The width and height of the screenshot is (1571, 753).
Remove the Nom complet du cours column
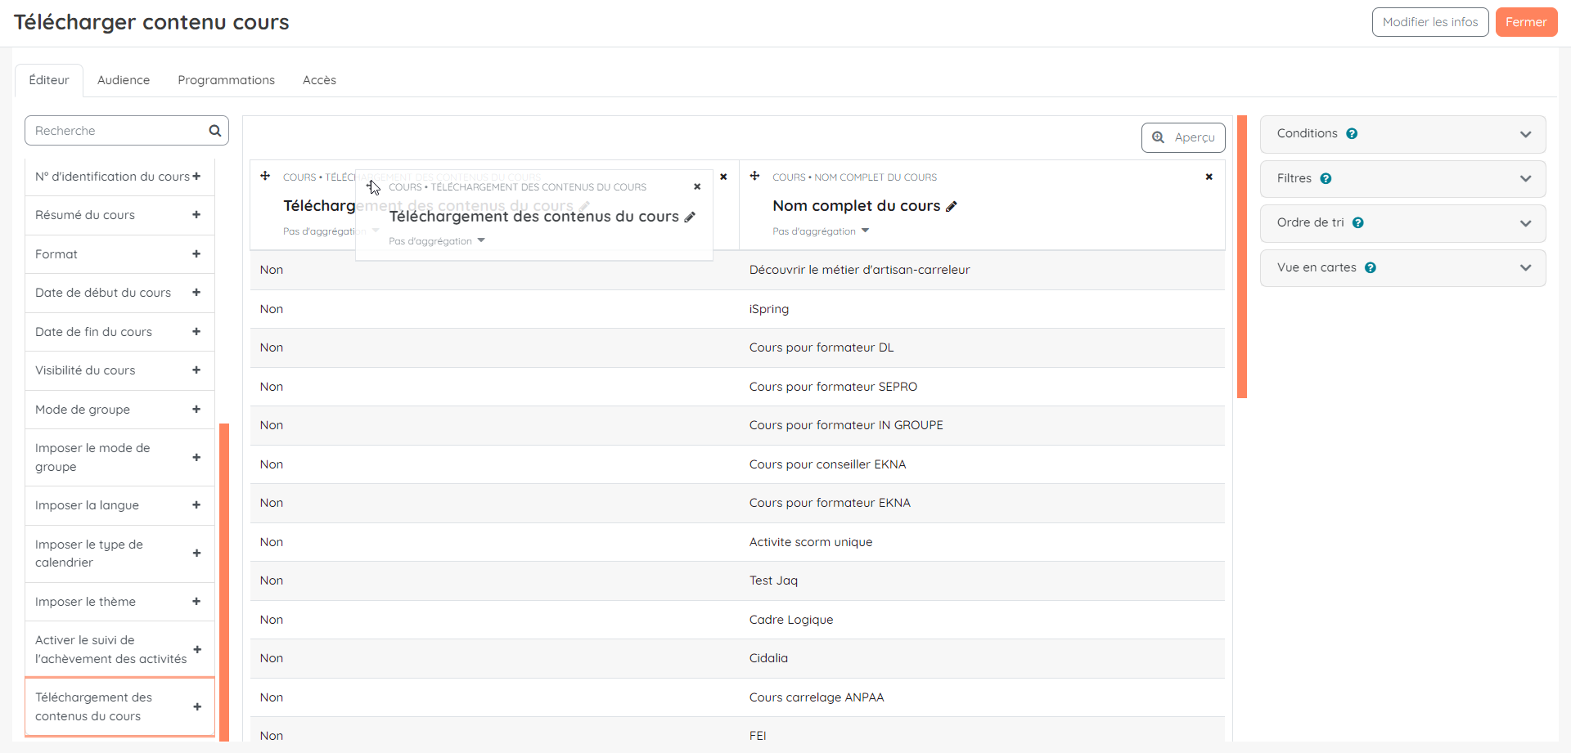click(x=1209, y=177)
